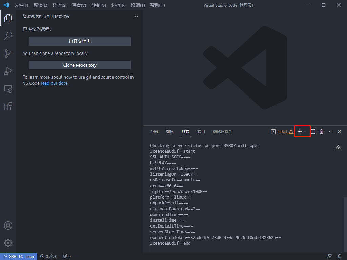
Task: Click the new terminal plus icon
Action: pos(300,132)
